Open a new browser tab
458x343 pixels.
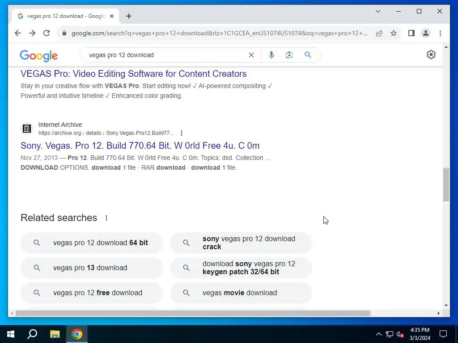[129, 16]
